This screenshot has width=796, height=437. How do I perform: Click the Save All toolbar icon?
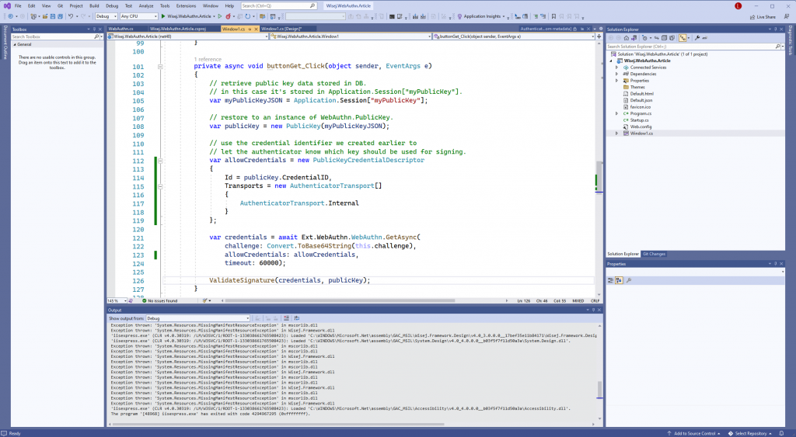click(x=60, y=16)
